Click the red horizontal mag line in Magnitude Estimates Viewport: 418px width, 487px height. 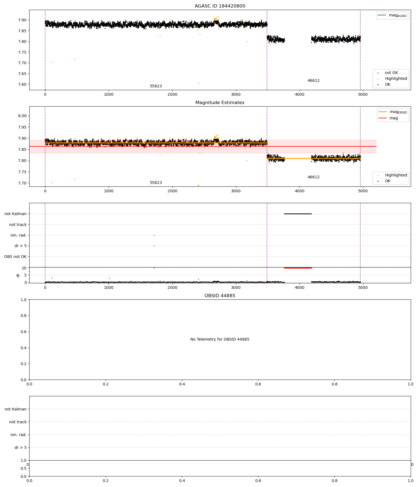[203, 146]
